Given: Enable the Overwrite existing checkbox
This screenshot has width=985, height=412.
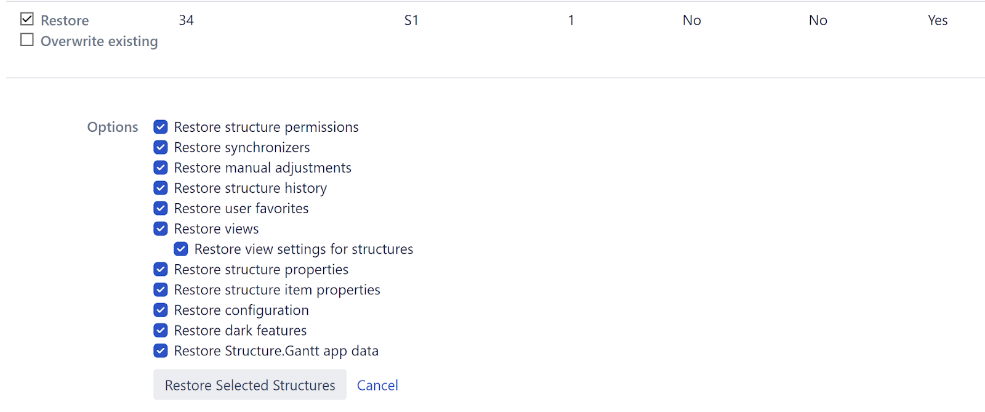Looking at the screenshot, I should 27,40.
